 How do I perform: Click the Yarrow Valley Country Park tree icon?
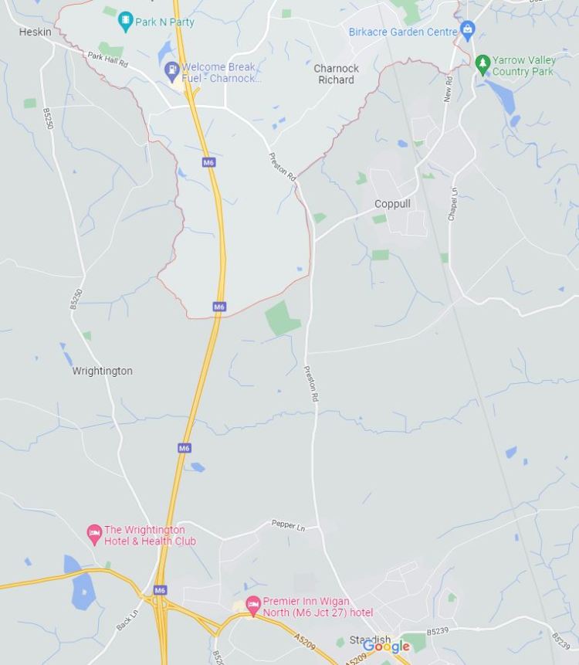[482, 65]
